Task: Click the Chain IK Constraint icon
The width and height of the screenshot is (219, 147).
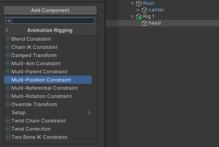Action: tap(8, 47)
